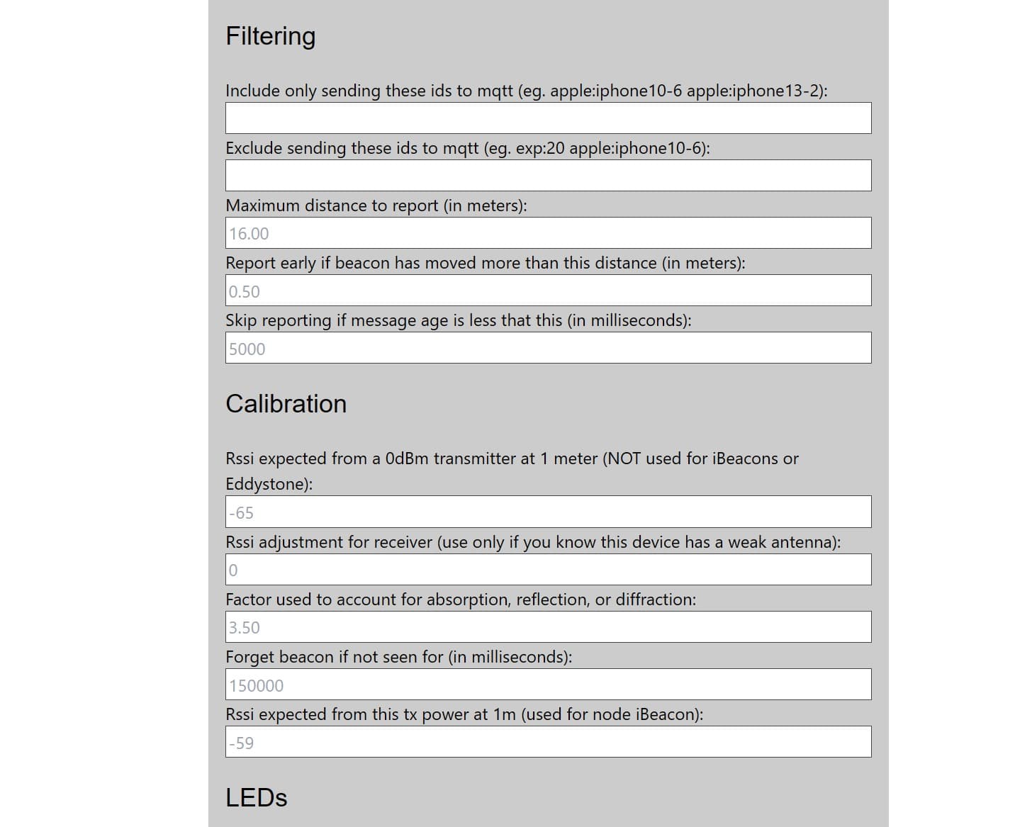This screenshot has height=827, width=1015.
Task: Select the report early moved distance field
Action: pyautogui.click(x=548, y=291)
